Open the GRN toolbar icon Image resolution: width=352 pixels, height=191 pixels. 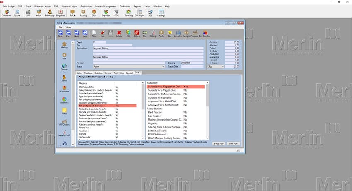[94, 13]
